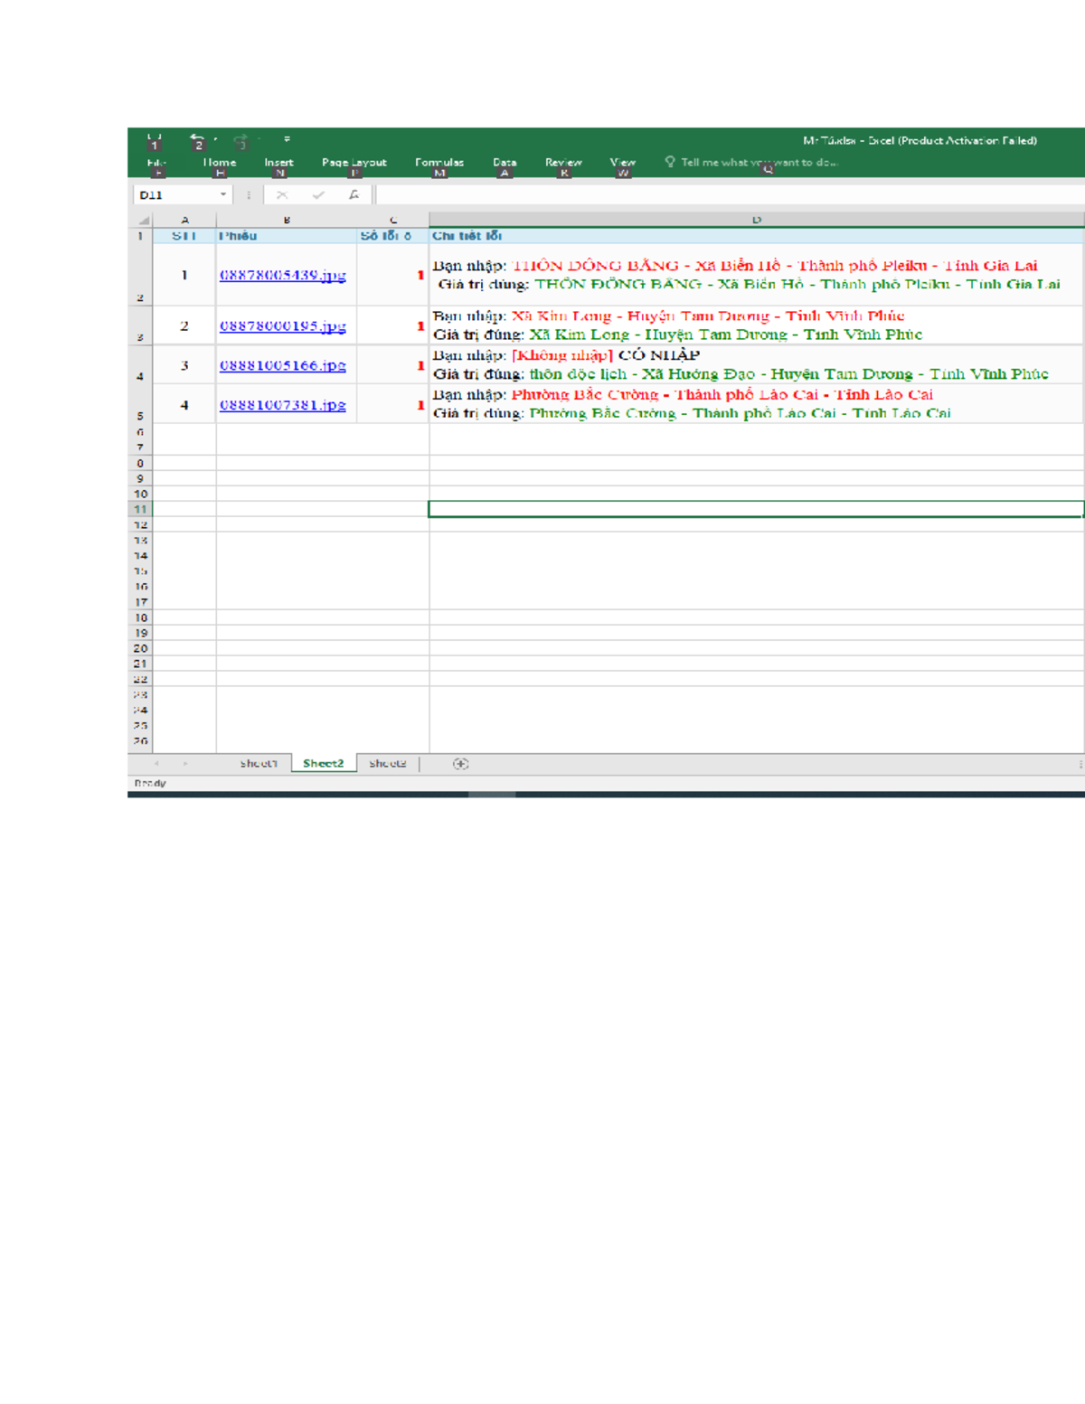The height and width of the screenshot is (1404, 1085).
Task: Click the previous sheet navigation arrow
Action: pyautogui.click(x=156, y=764)
